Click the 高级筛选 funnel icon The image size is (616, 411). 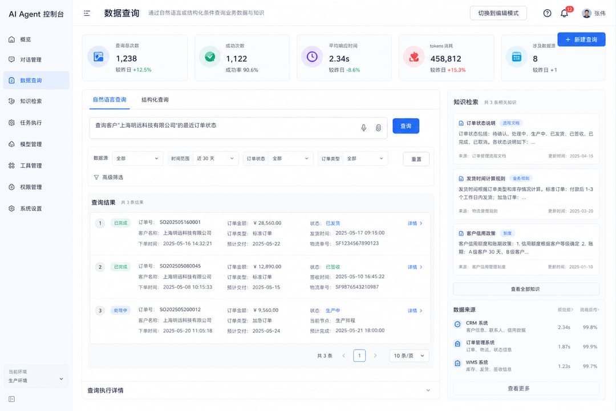96,178
